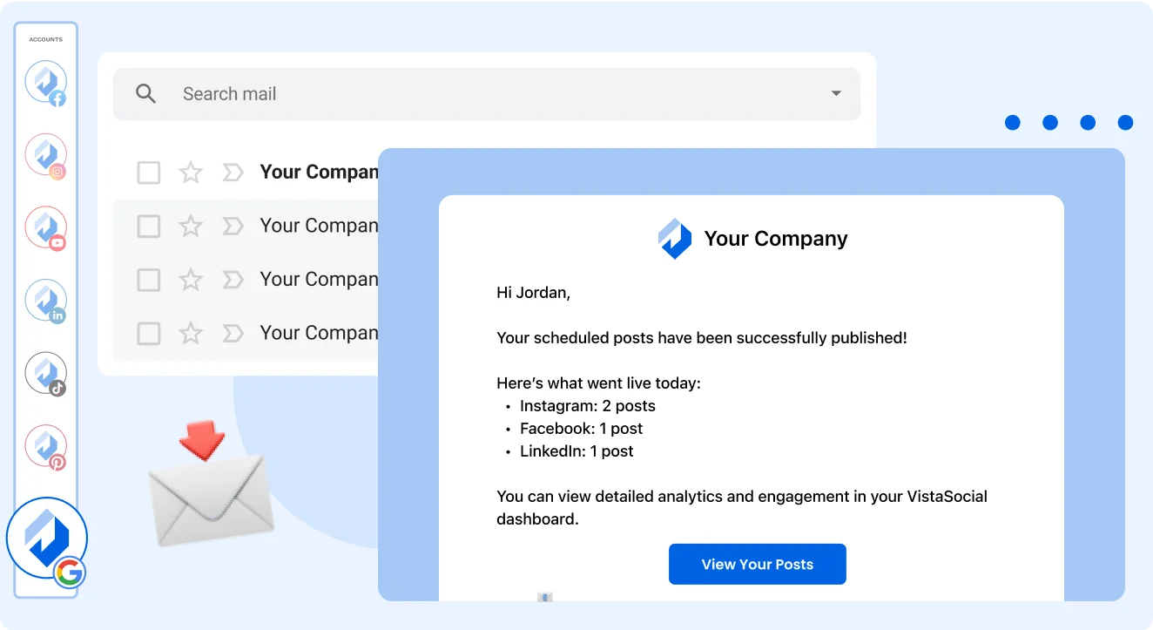The height and width of the screenshot is (630, 1153).
Task: Select the YouTube-linked account in the sidebar
Action: 45,227
